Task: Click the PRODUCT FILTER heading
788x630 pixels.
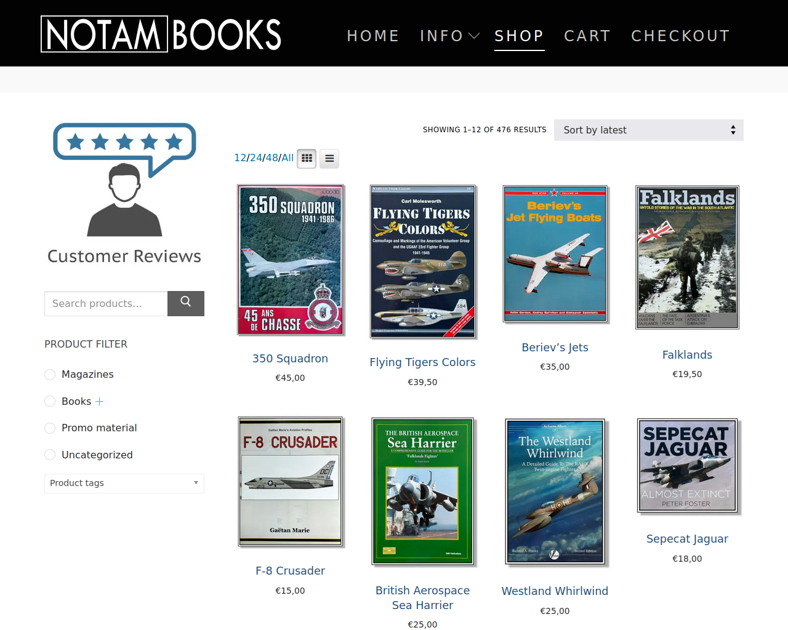Action: 86,345
